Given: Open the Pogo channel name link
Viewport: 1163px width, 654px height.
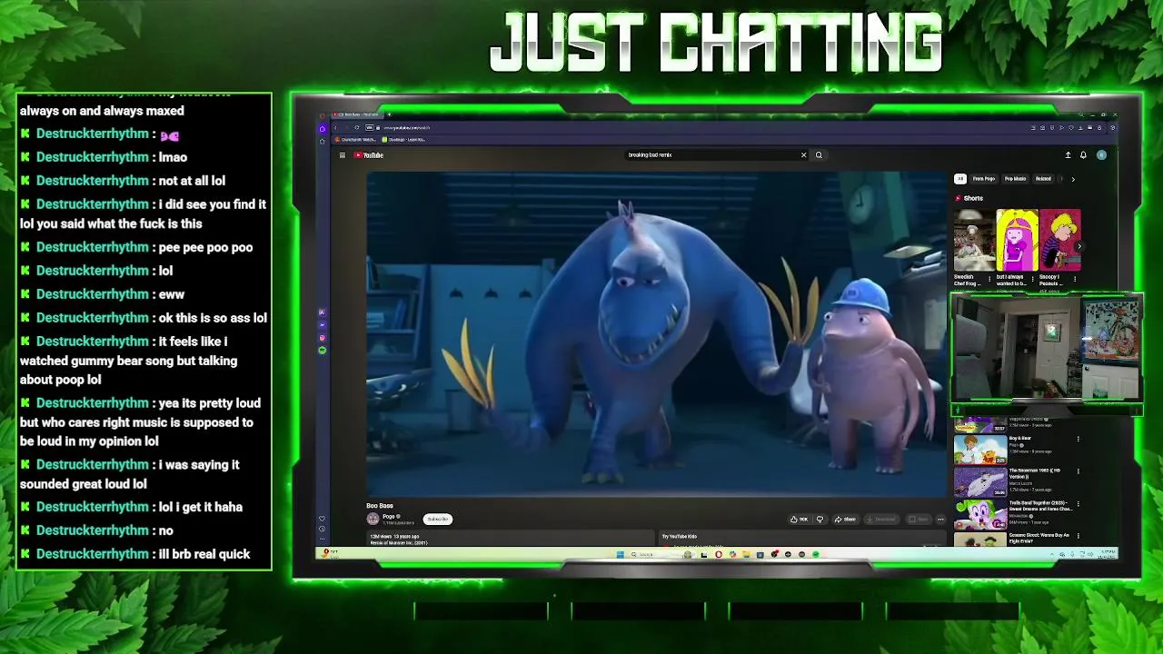Looking at the screenshot, I should pos(388,516).
